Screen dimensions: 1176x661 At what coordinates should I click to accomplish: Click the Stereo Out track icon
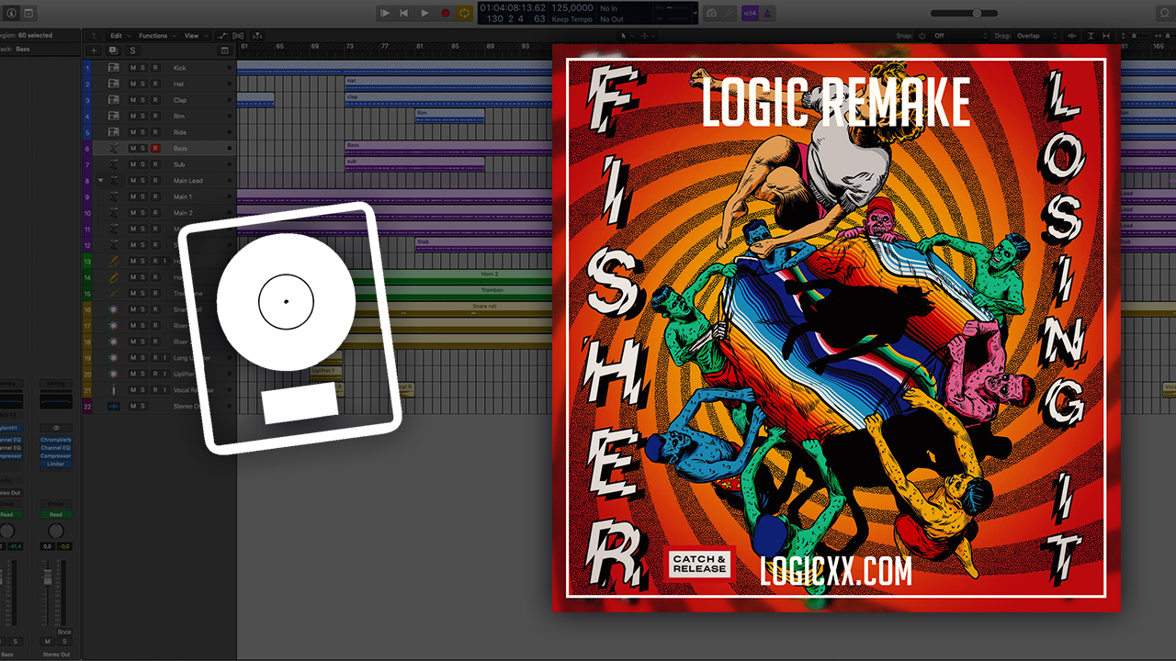pos(114,406)
